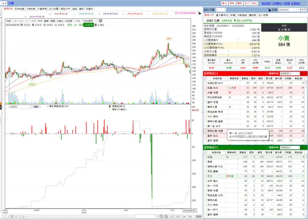This screenshot has height=220, width=308.
Task: Toggle the 本益比 overlay in chart toolbar
Action: [60, 21]
